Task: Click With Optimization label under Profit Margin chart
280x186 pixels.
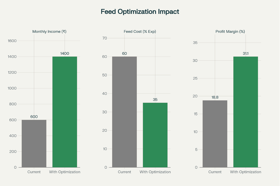Action: click(246, 172)
